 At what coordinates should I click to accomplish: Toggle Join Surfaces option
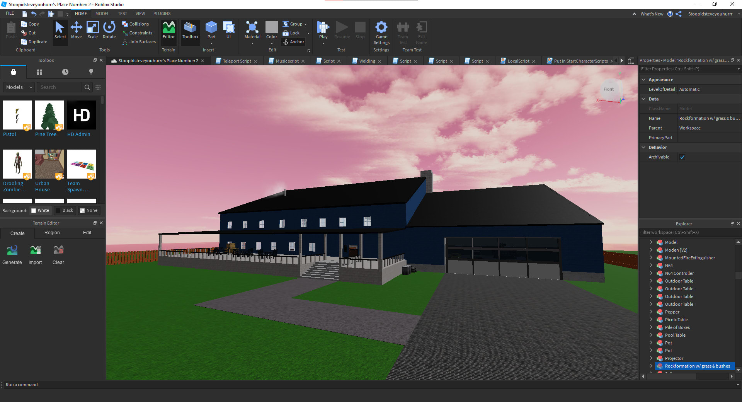pos(139,42)
